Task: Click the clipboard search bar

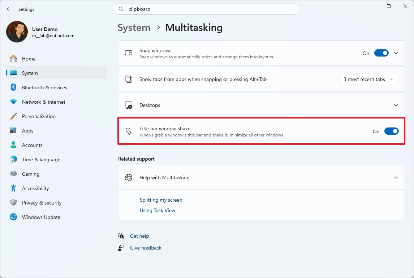Action: 207,9
